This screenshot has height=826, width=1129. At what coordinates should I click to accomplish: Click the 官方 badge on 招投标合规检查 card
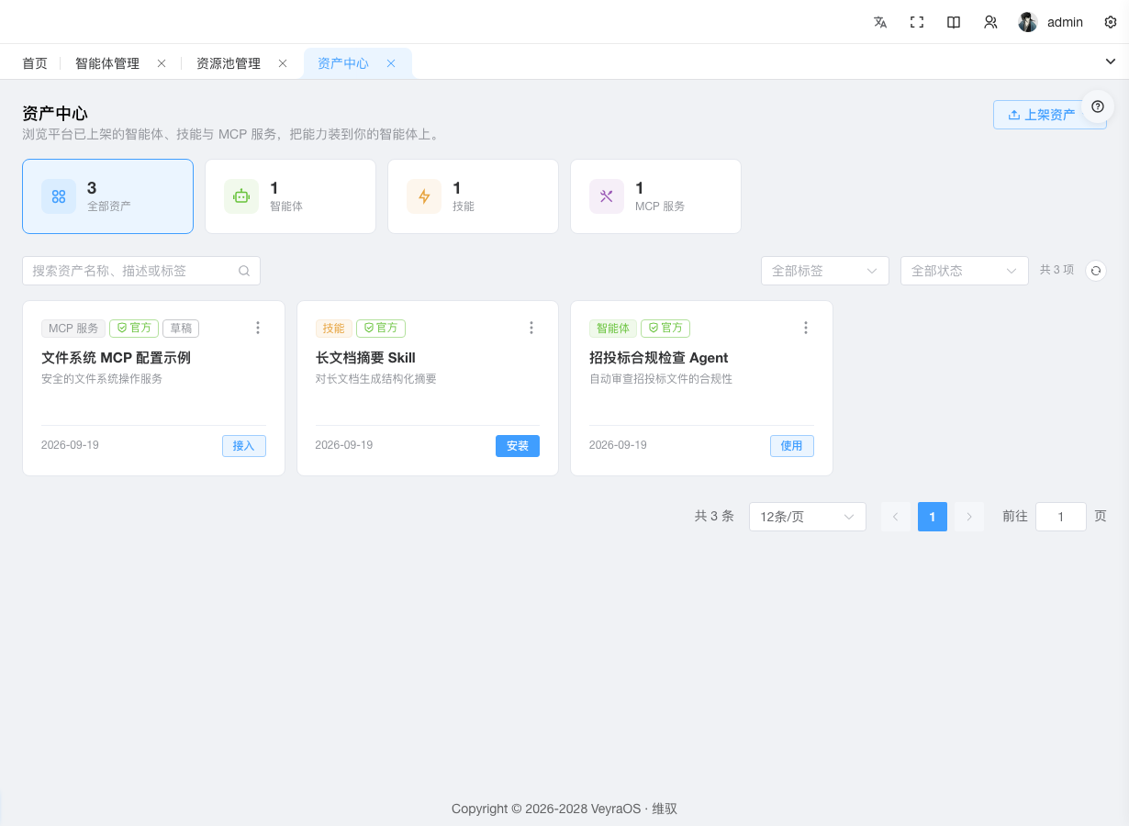click(665, 328)
